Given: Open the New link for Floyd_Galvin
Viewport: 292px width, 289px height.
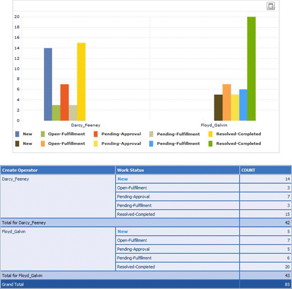Looking at the screenshot, I should 123,232.
